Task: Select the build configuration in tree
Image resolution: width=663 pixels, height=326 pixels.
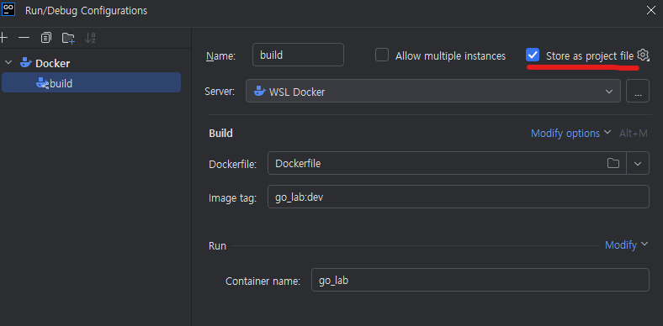Action: pyautogui.click(x=92, y=83)
